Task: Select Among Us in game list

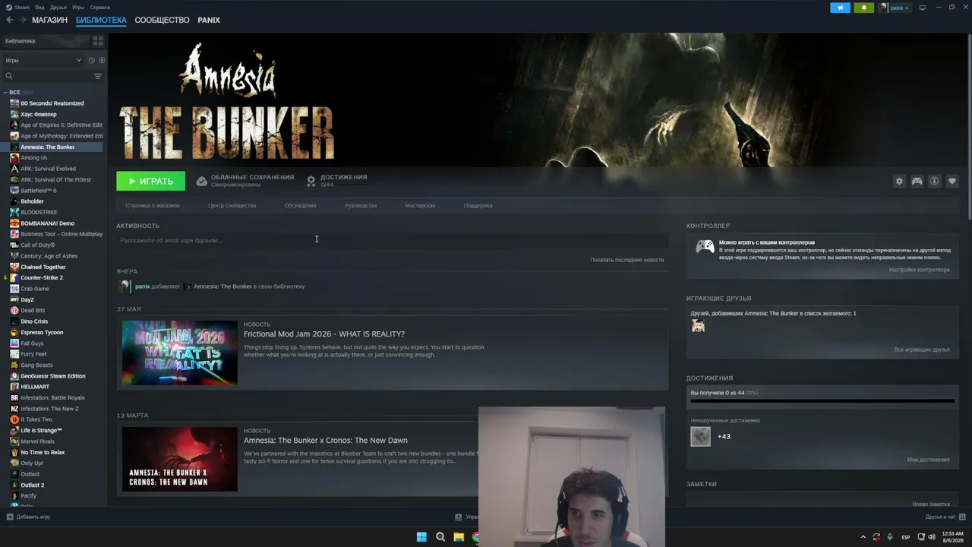Action: tap(33, 157)
